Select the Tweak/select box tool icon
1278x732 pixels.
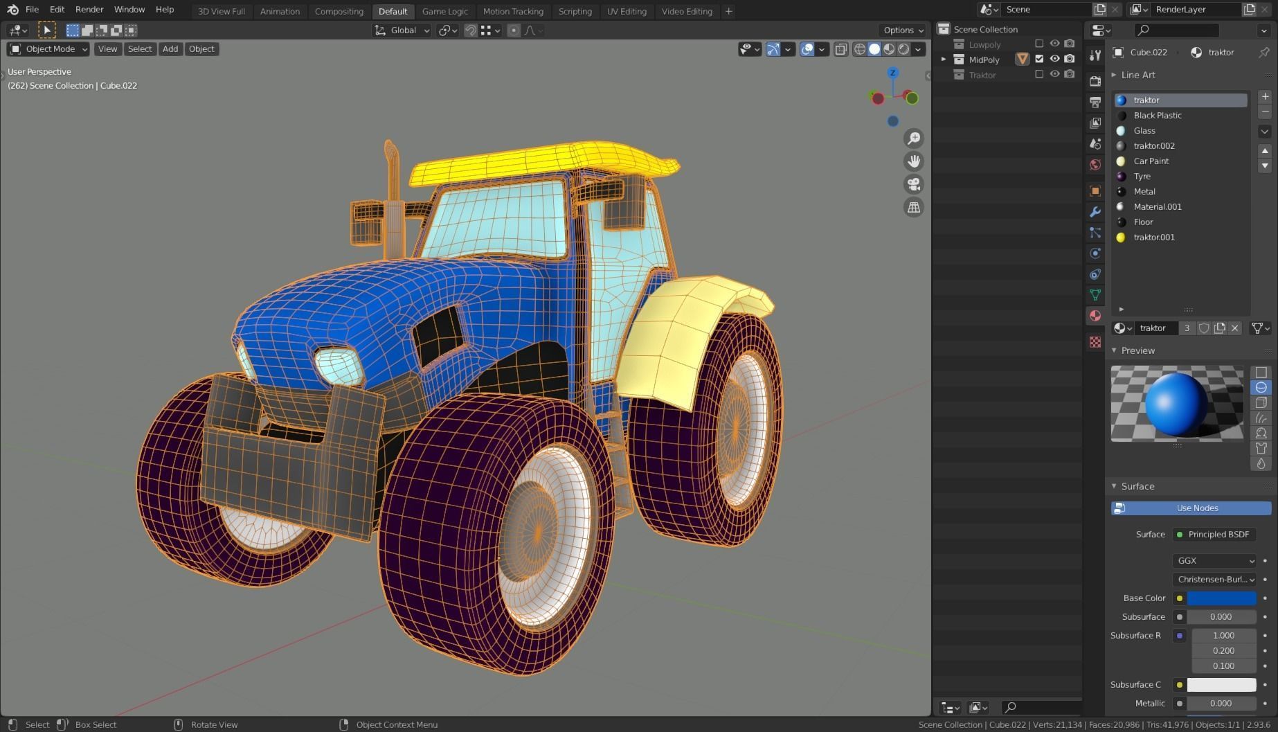point(46,30)
